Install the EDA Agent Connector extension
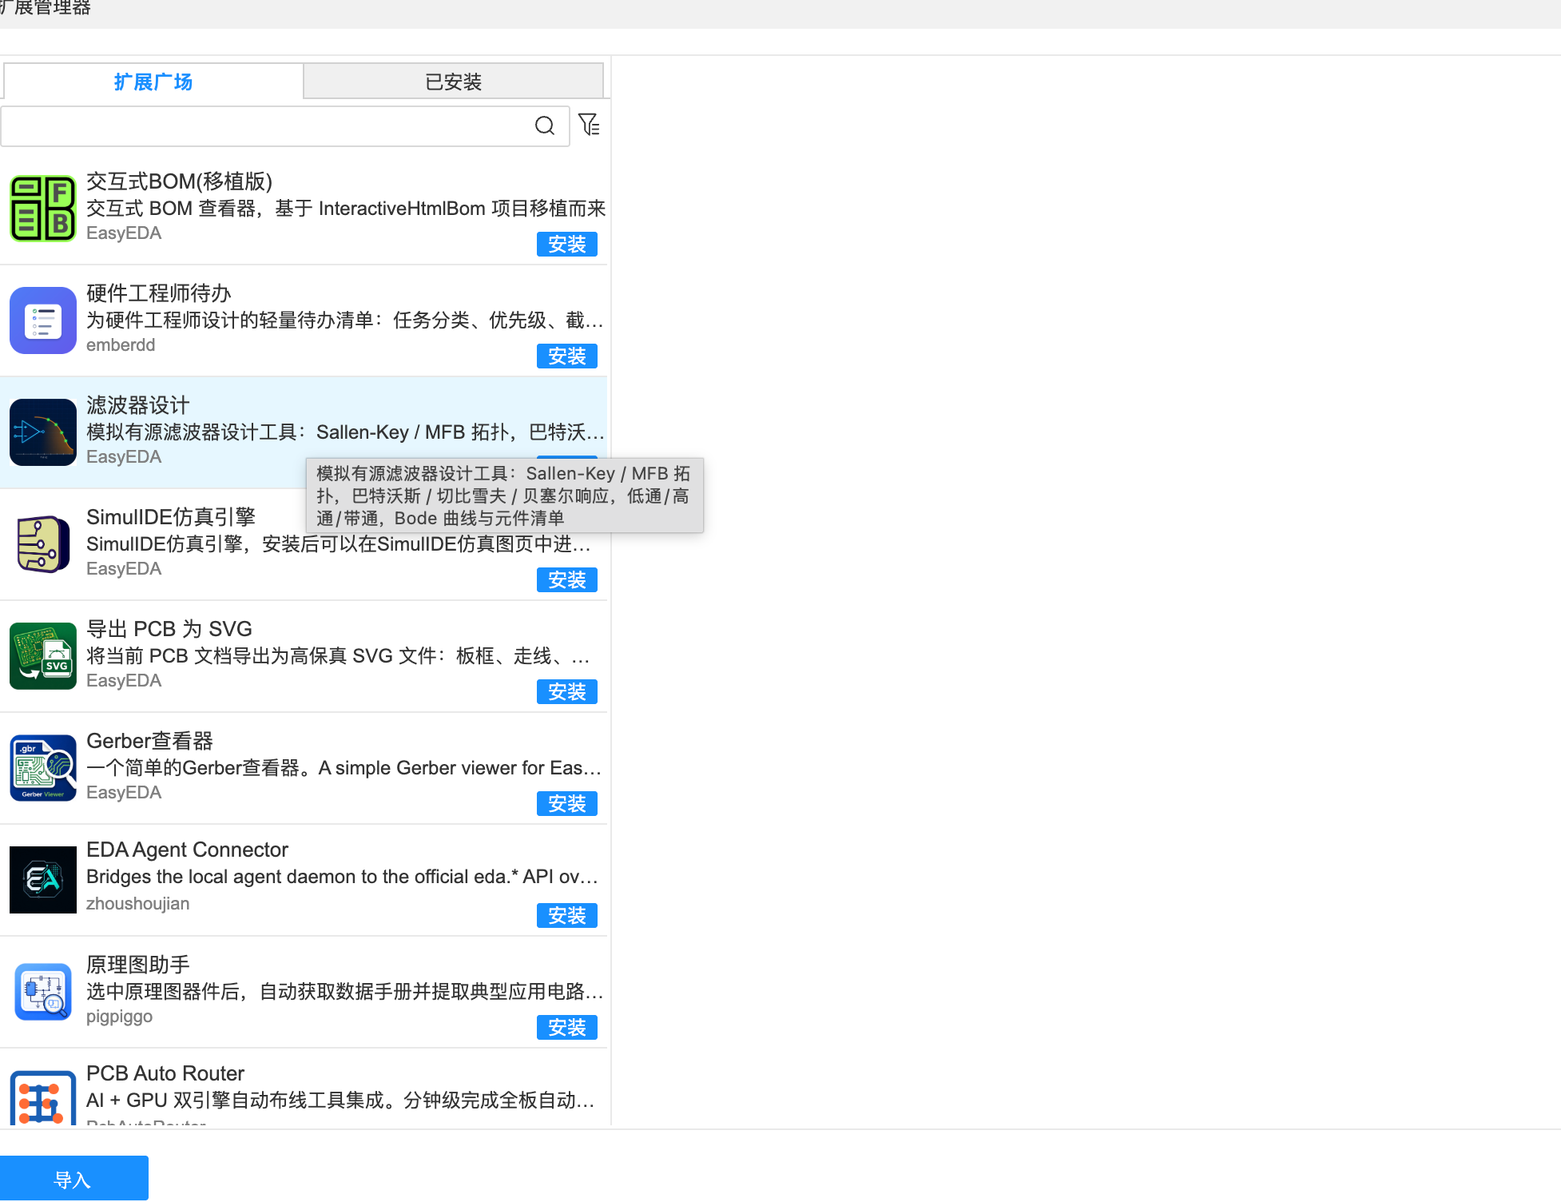Viewport: 1561px width, 1202px height. click(567, 916)
